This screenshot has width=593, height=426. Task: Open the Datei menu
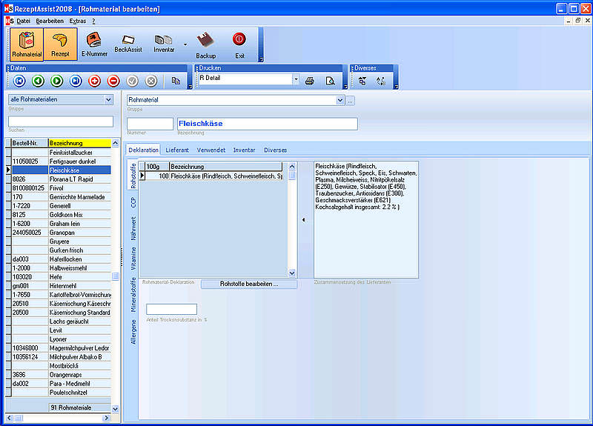click(23, 21)
